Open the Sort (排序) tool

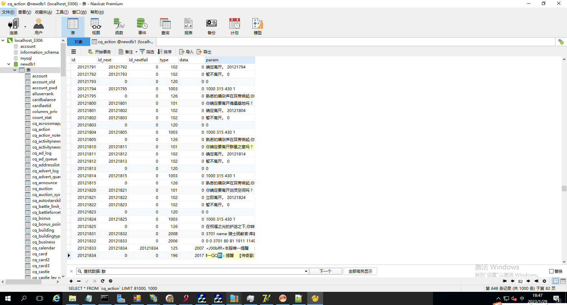coord(165,52)
